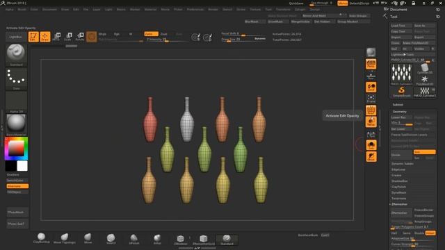Open the Standard brush thumbnail
445x250 pixels.
(x=16, y=55)
